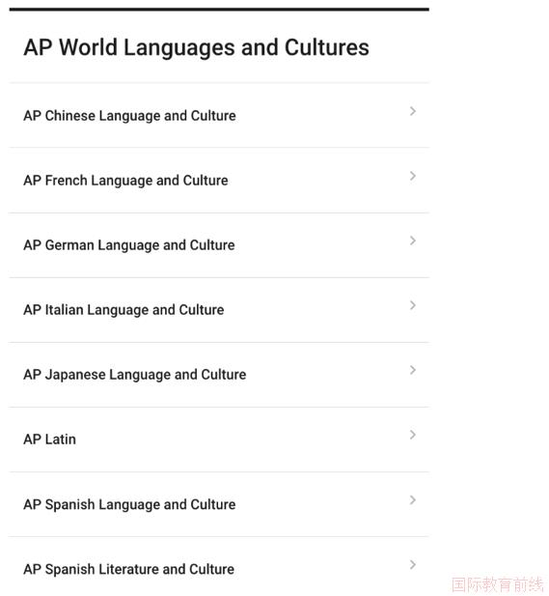This screenshot has width=549, height=596.
Task: Click chevron next to AP Japanese Language
Action: tap(412, 370)
